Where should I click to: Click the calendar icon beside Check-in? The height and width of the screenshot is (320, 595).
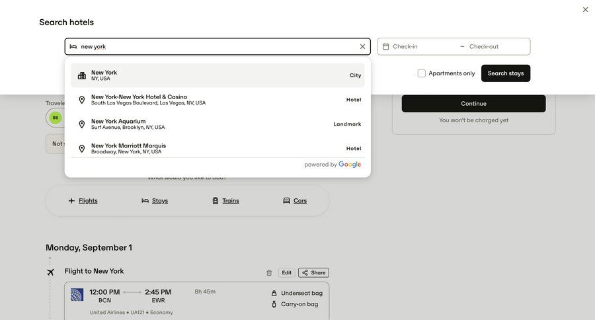(x=385, y=46)
